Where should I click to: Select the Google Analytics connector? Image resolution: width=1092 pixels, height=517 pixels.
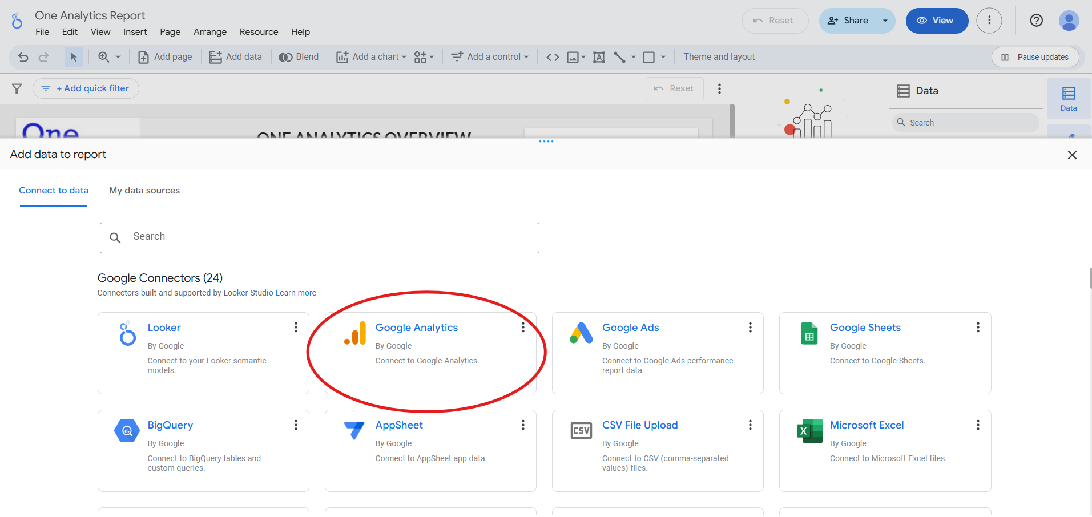click(430, 353)
